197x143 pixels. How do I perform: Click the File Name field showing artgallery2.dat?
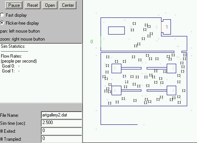tap(62, 115)
